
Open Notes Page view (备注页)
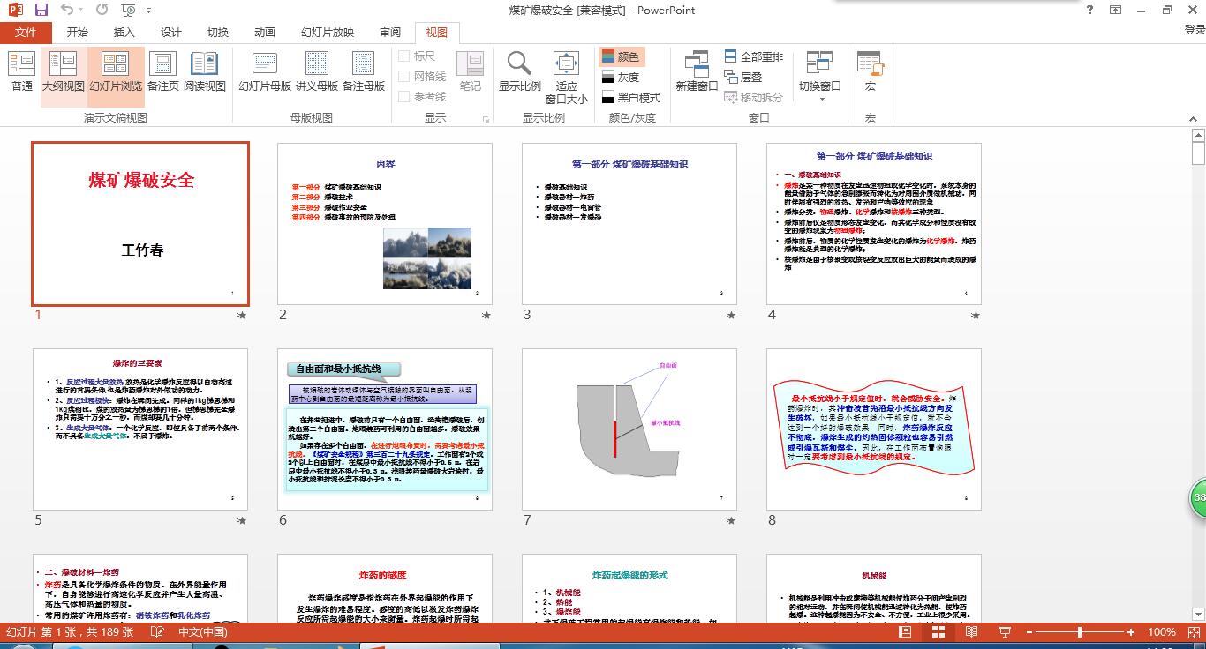162,71
